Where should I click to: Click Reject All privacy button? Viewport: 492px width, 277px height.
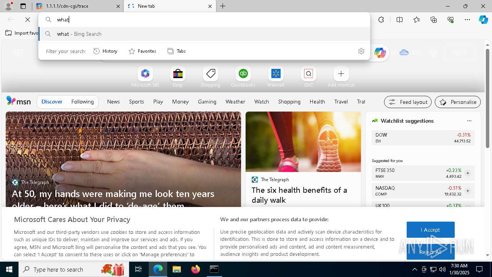(x=430, y=252)
